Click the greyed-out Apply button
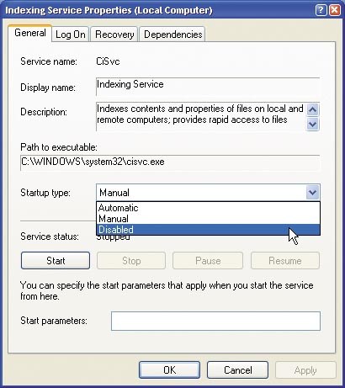Screen dimensions: 345x388 pyautogui.click(x=305, y=370)
